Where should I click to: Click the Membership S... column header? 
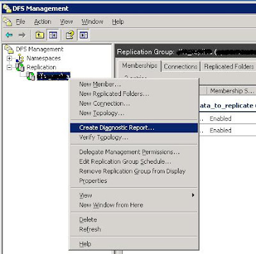point(232,91)
